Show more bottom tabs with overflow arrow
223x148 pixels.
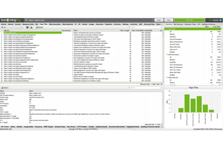click(162, 127)
